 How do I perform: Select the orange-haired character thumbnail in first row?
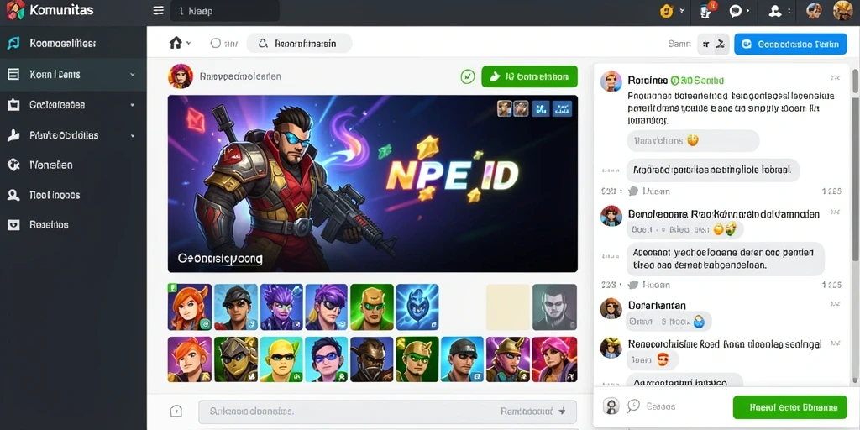(190, 307)
